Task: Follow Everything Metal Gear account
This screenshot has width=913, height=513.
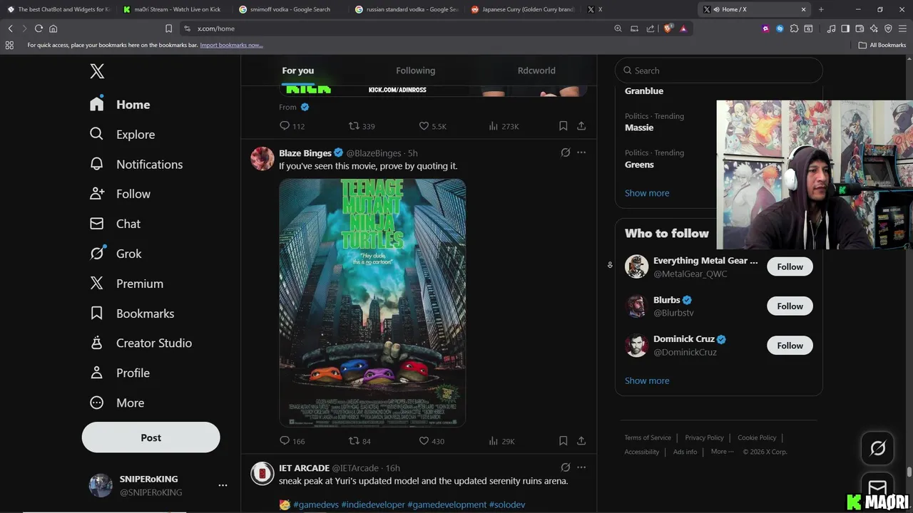Action: pyautogui.click(x=790, y=266)
